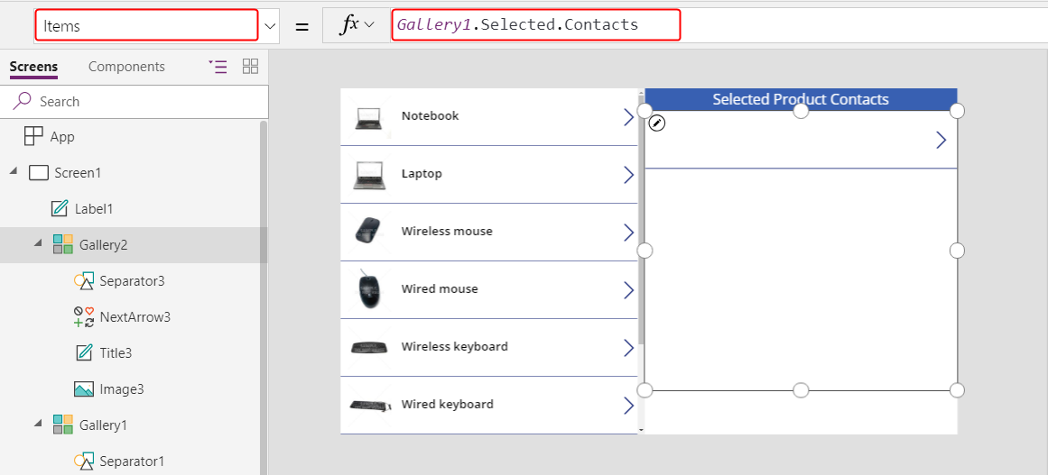Click the Separator3 shape icon

[84, 281]
